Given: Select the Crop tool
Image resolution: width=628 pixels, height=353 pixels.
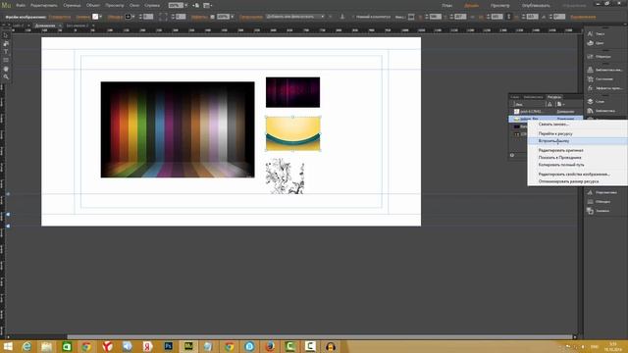Looking at the screenshot, I should tap(6, 43).
